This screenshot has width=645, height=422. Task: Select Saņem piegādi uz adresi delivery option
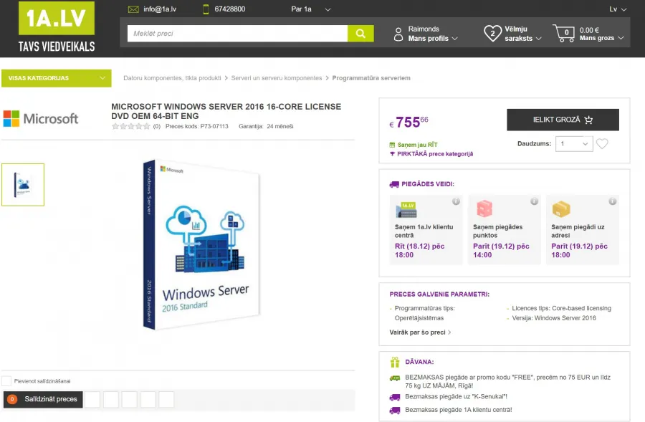click(582, 230)
